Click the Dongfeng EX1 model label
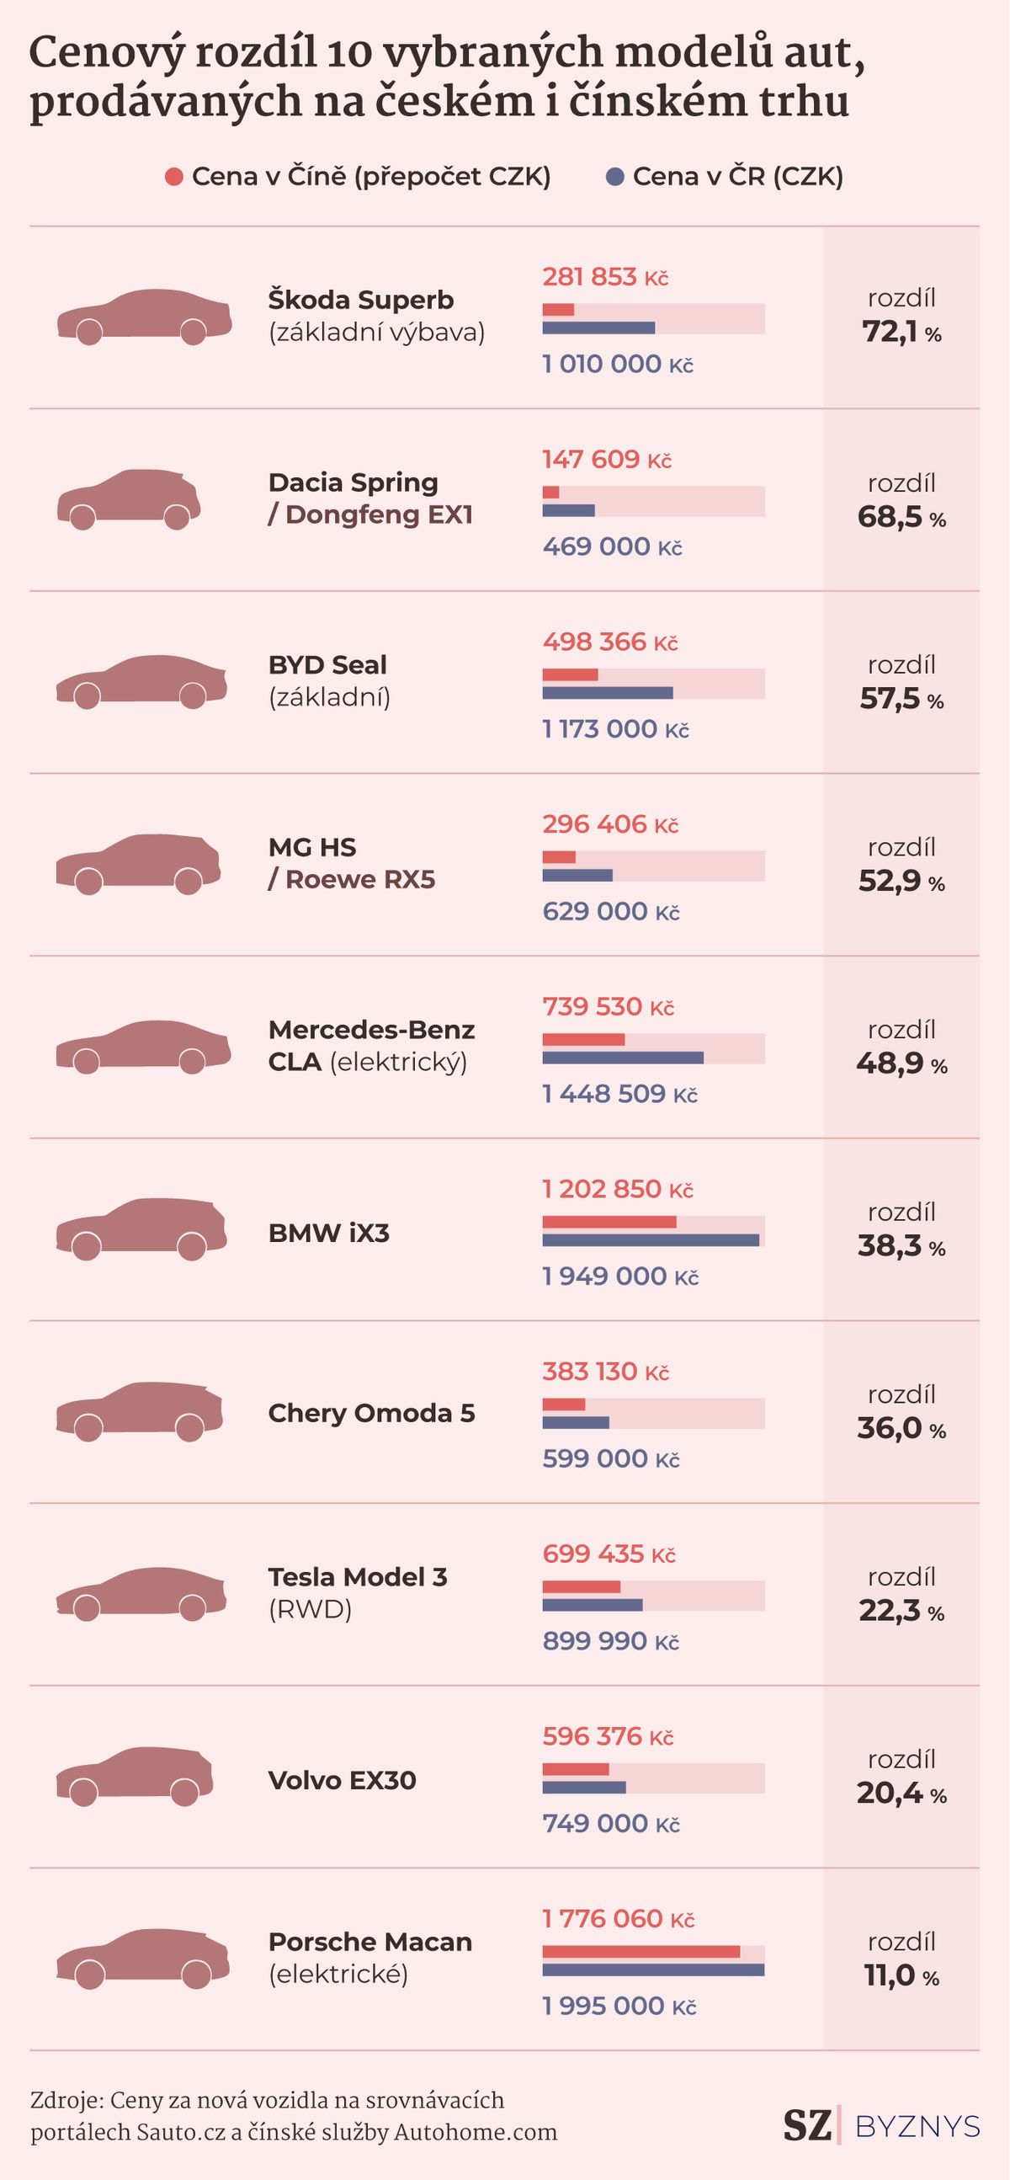The height and width of the screenshot is (2180, 1010). pyautogui.click(x=379, y=514)
